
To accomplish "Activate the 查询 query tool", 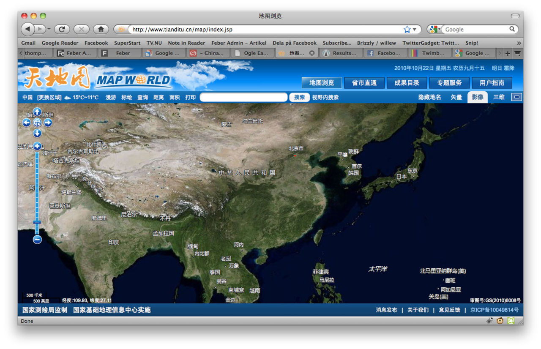I will (142, 97).
